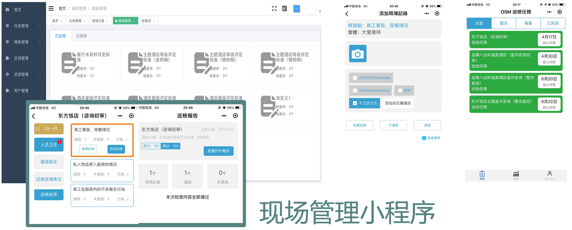
Task: Close the 现场记录 page tag
Action: click(107, 21)
